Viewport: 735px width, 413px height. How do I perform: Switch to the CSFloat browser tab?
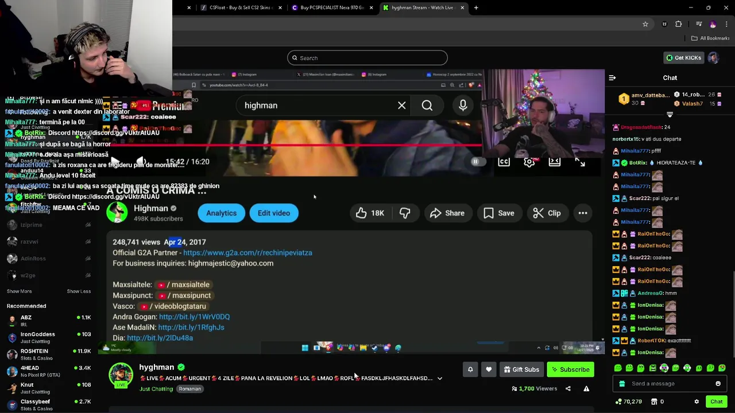[241, 7]
